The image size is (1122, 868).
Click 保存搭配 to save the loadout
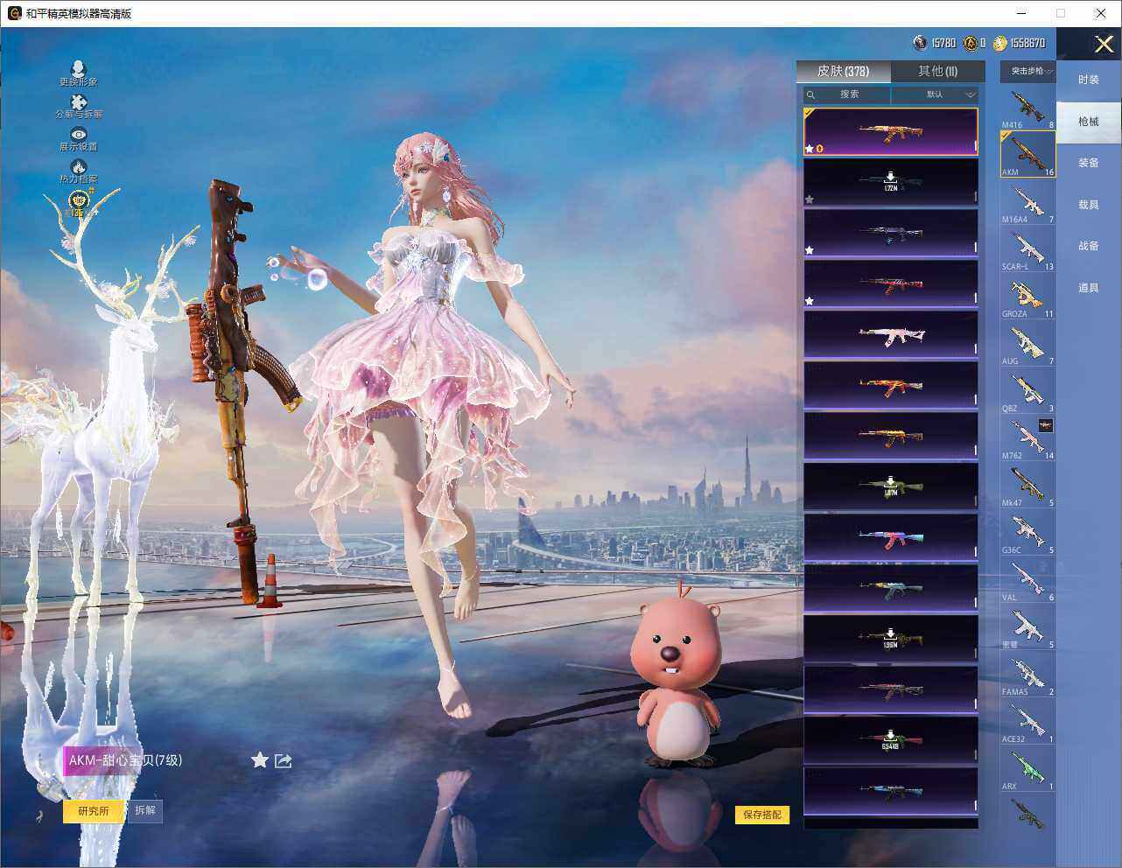click(x=762, y=815)
